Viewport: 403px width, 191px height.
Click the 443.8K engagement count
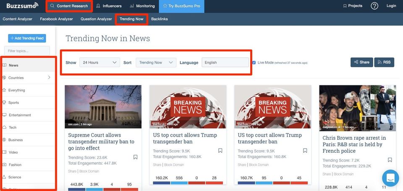click(x=76, y=184)
